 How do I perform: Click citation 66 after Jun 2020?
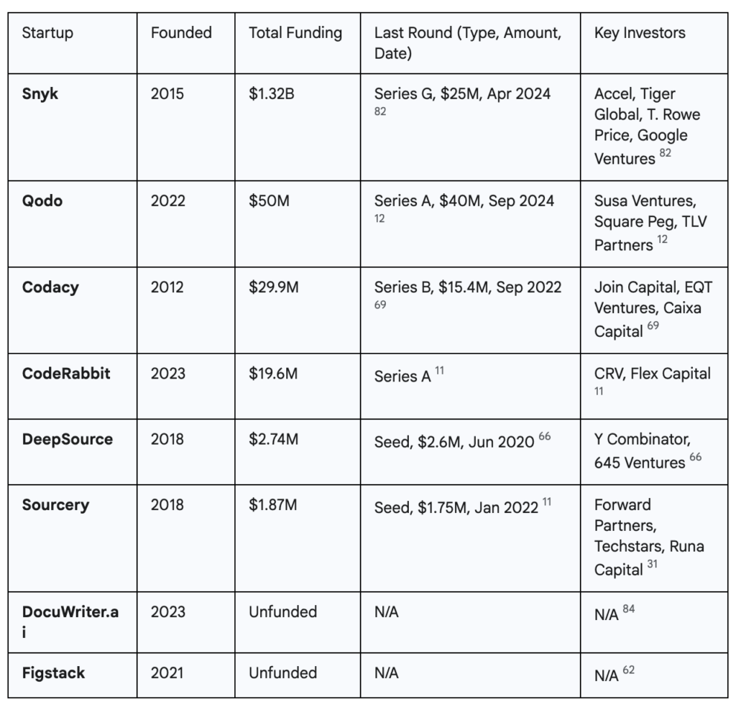tap(545, 436)
